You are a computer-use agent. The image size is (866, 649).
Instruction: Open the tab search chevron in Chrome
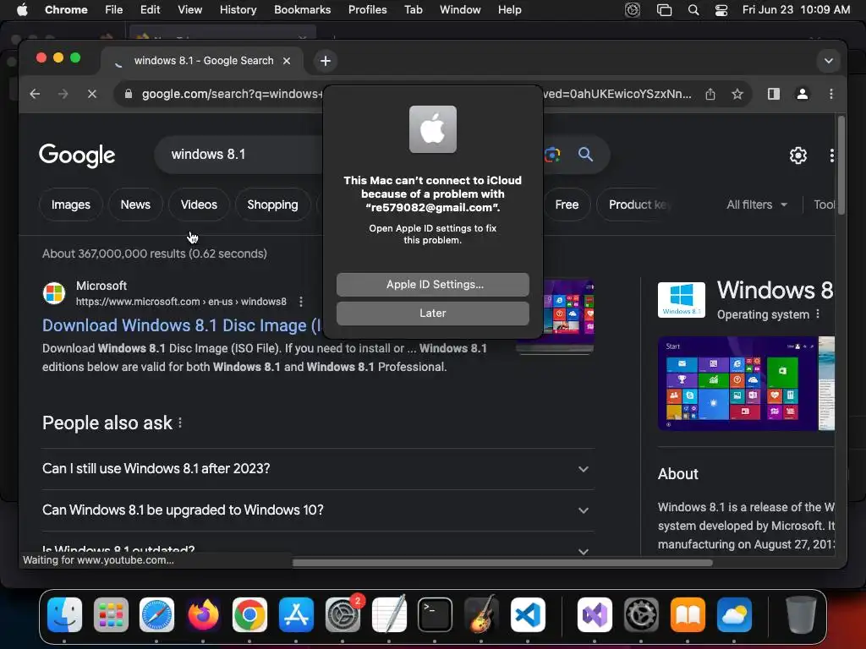click(829, 61)
